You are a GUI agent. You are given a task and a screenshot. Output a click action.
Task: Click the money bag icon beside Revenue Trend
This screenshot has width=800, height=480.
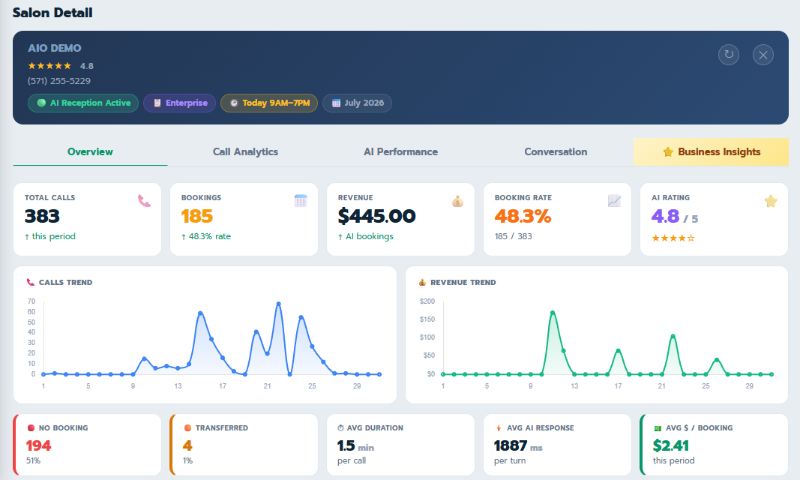(x=422, y=282)
